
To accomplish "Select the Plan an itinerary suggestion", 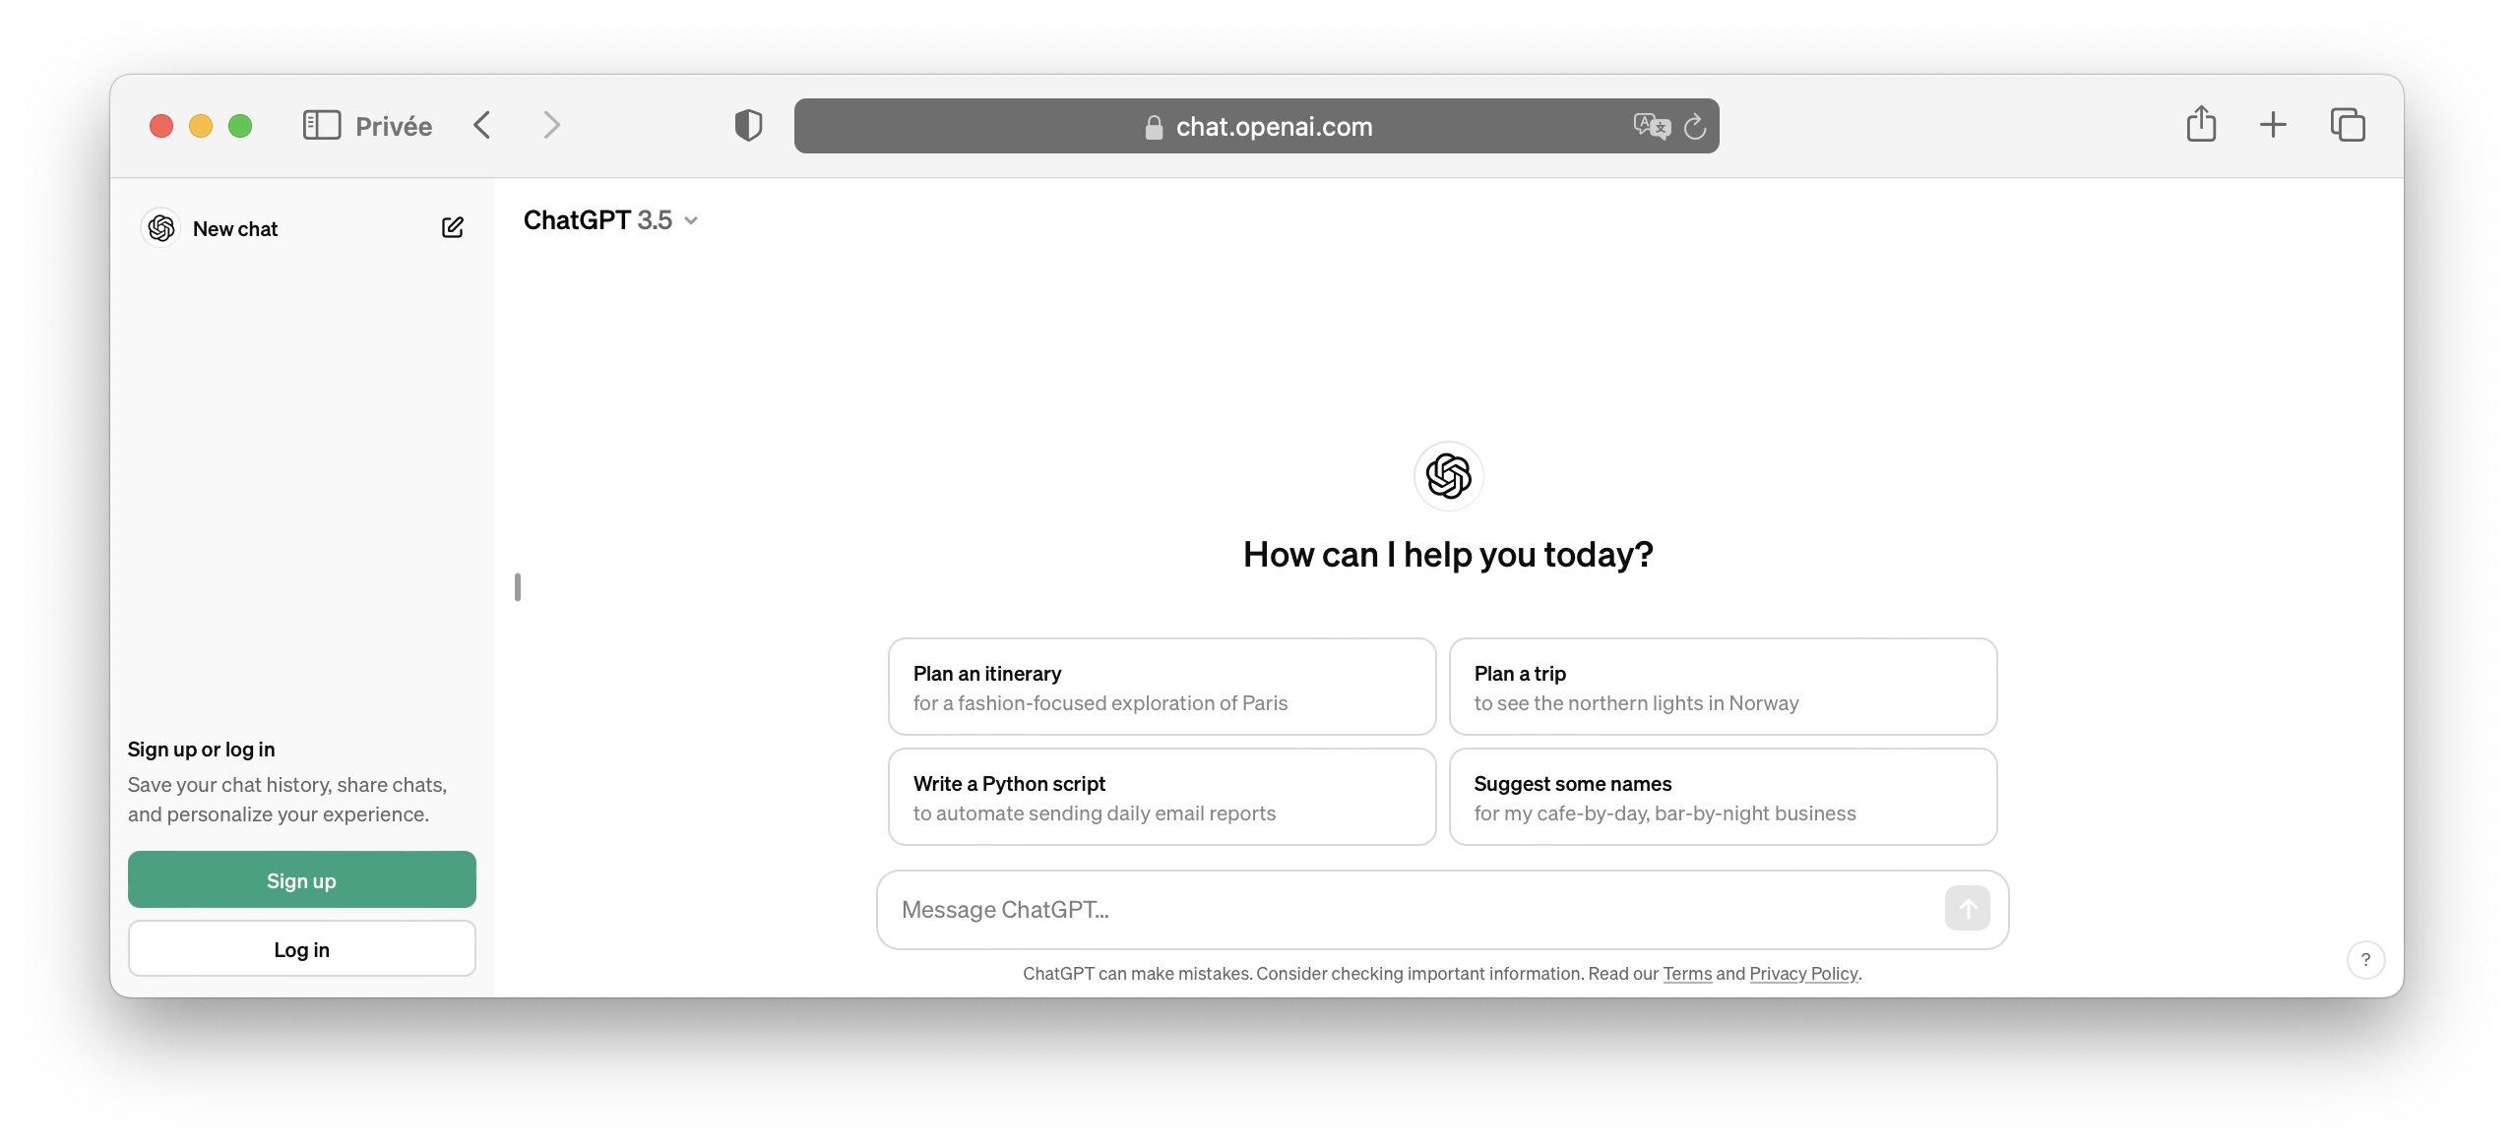I will 1162,687.
